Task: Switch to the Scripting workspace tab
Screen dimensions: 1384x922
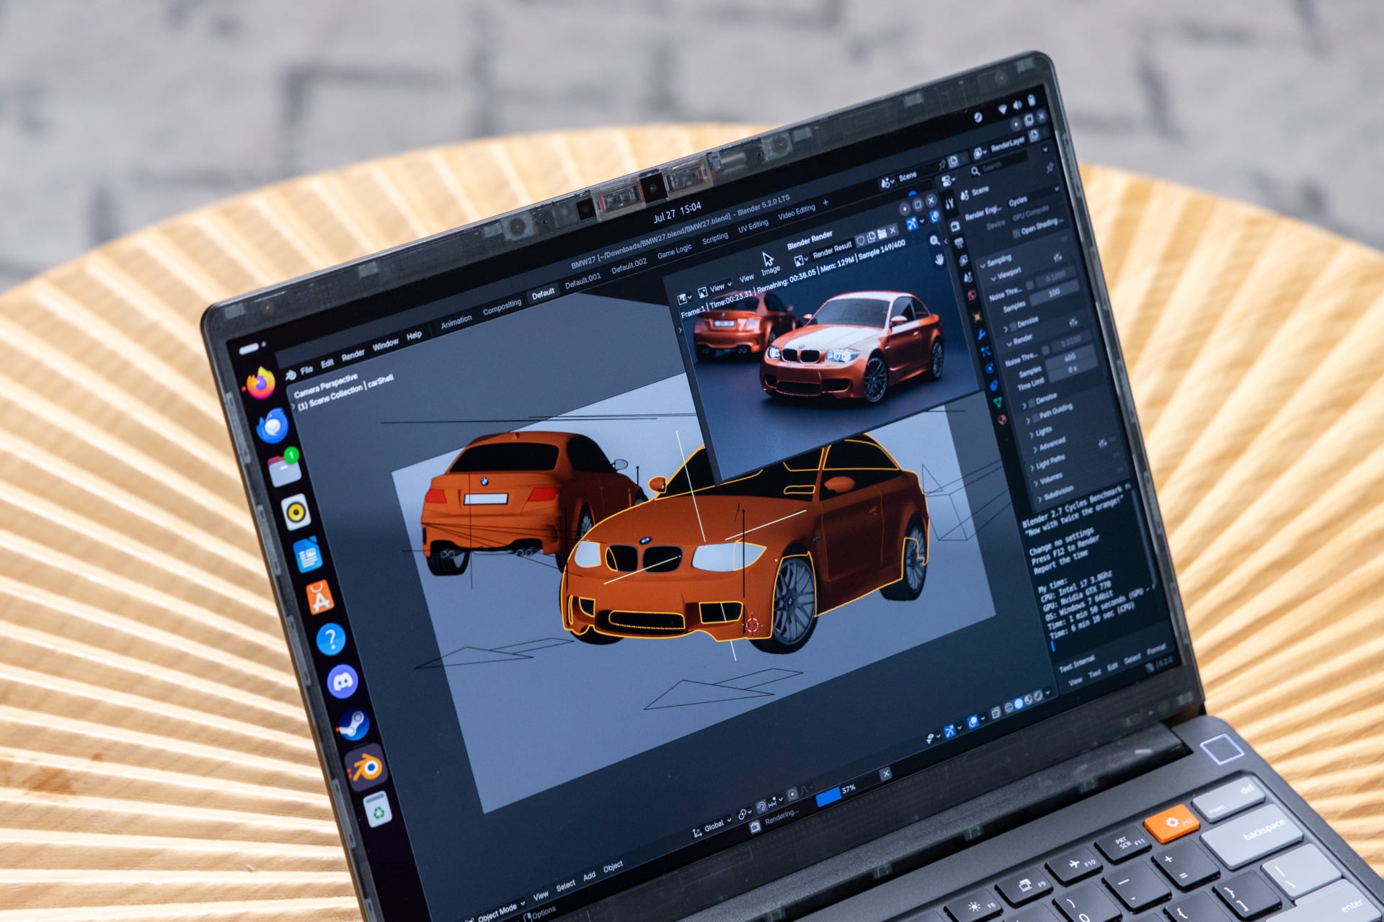Action: tap(715, 237)
